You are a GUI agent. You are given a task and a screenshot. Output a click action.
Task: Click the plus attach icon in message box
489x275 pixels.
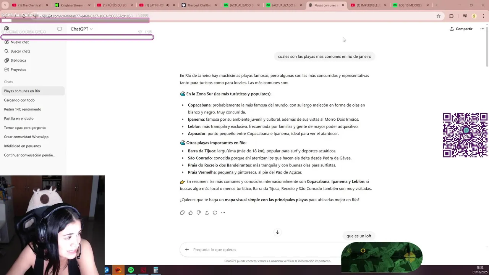[x=187, y=250]
